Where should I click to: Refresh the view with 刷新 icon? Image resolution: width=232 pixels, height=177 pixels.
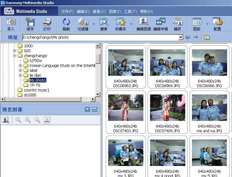tap(66, 22)
